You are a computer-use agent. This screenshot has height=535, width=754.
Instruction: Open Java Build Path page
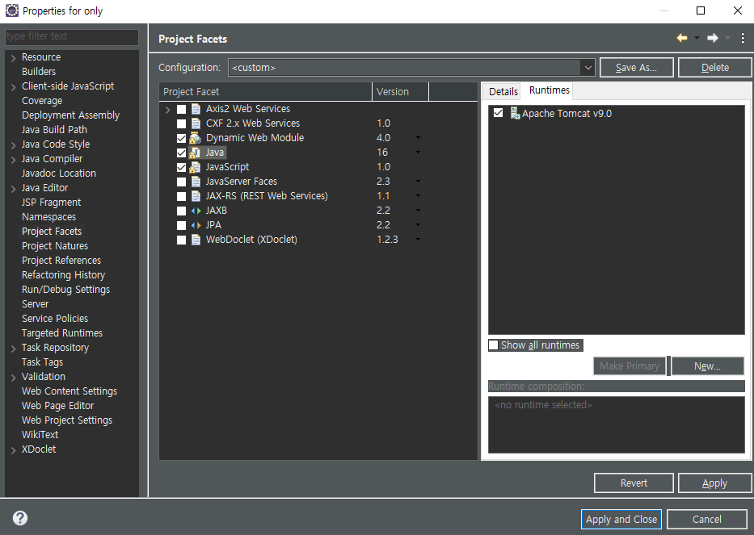click(54, 130)
